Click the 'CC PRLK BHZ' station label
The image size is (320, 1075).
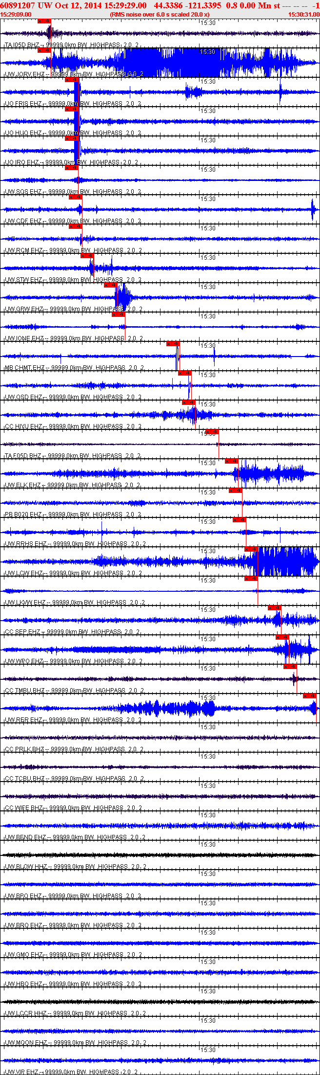[24, 749]
